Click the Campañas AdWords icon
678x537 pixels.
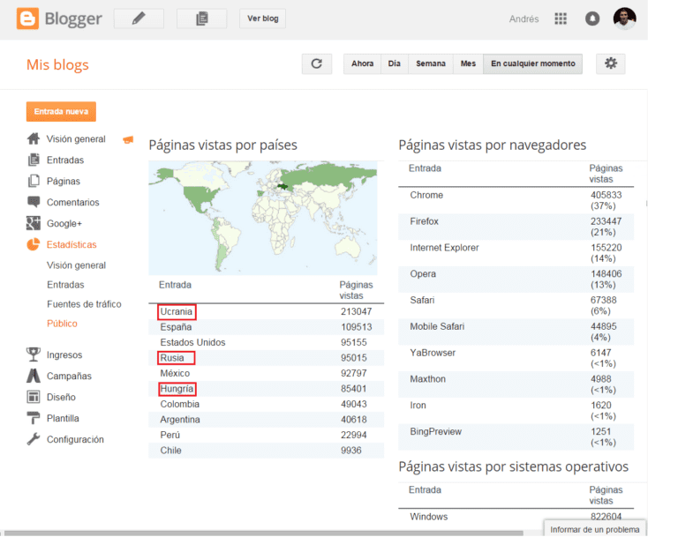point(34,376)
